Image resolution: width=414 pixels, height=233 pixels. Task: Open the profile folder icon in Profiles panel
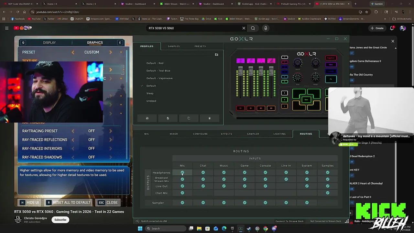point(216,55)
